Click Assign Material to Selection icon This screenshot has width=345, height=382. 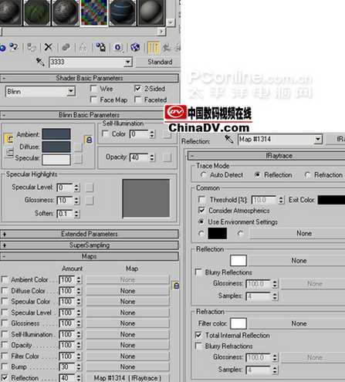(31, 47)
